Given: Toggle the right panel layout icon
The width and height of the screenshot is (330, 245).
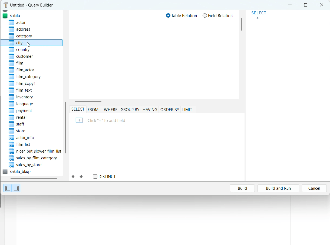Looking at the screenshot, I should pyautogui.click(x=16, y=188).
